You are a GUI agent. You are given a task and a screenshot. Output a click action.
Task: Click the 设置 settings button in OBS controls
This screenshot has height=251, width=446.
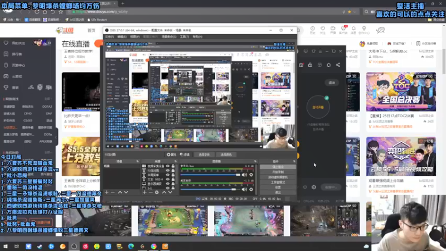[x=278, y=187]
